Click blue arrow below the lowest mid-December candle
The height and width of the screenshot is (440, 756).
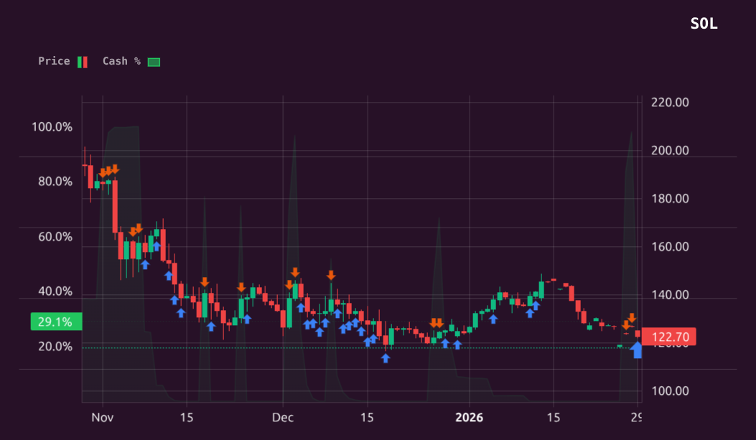pyautogui.click(x=386, y=357)
